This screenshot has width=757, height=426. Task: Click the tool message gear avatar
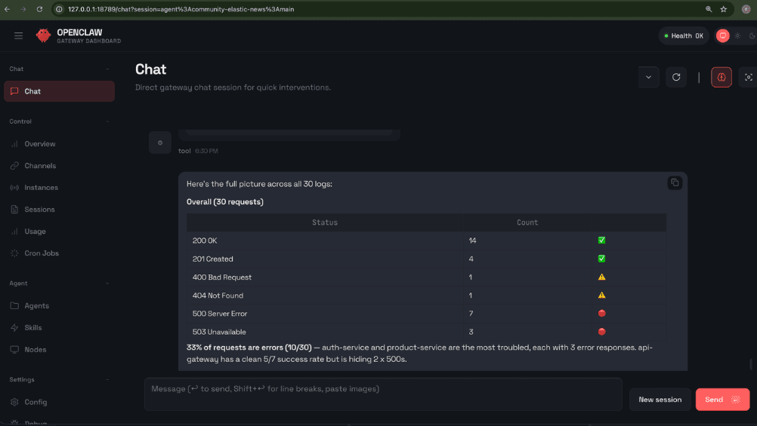160,143
